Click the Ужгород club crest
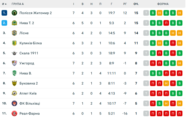The height and width of the screenshot is (118, 186). click(14, 63)
